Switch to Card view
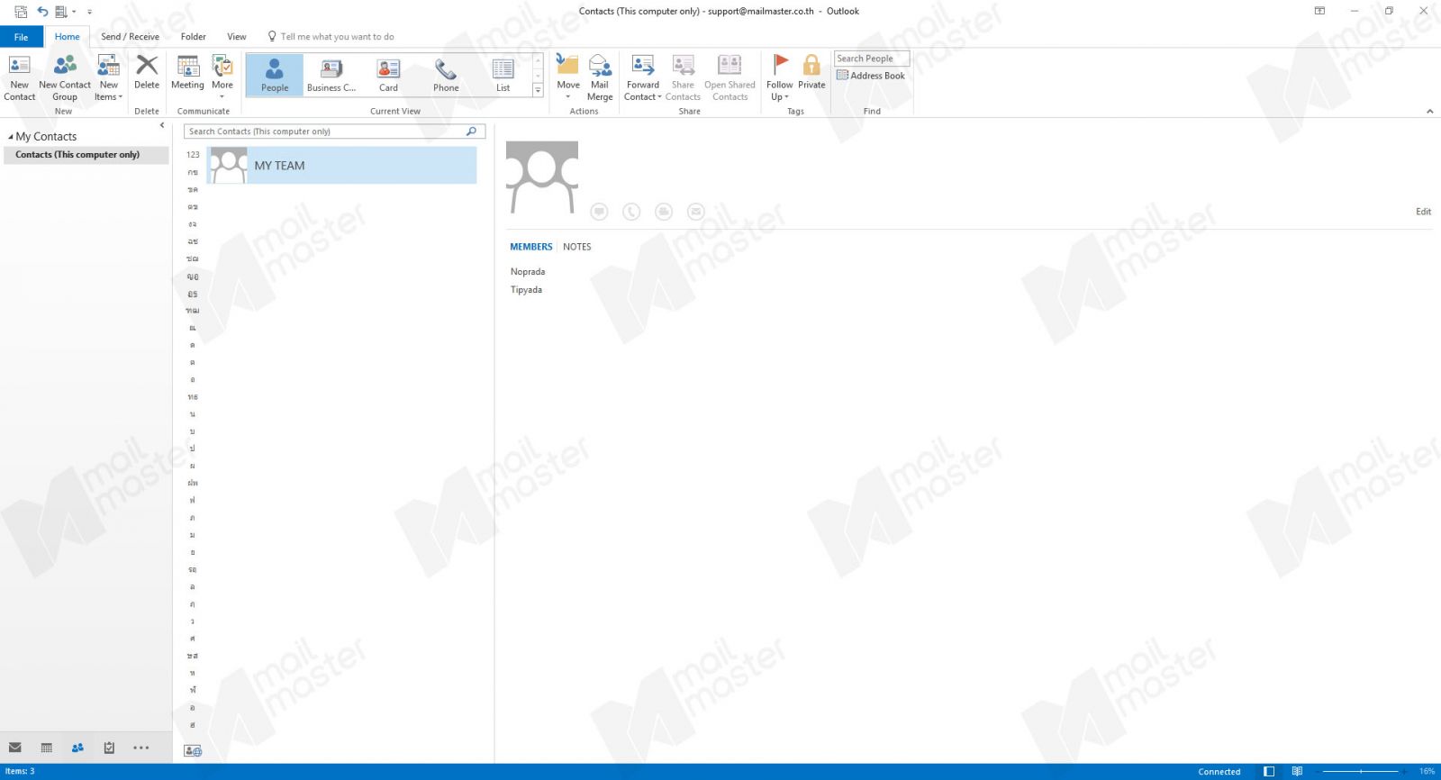The image size is (1441, 780). point(388,75)
